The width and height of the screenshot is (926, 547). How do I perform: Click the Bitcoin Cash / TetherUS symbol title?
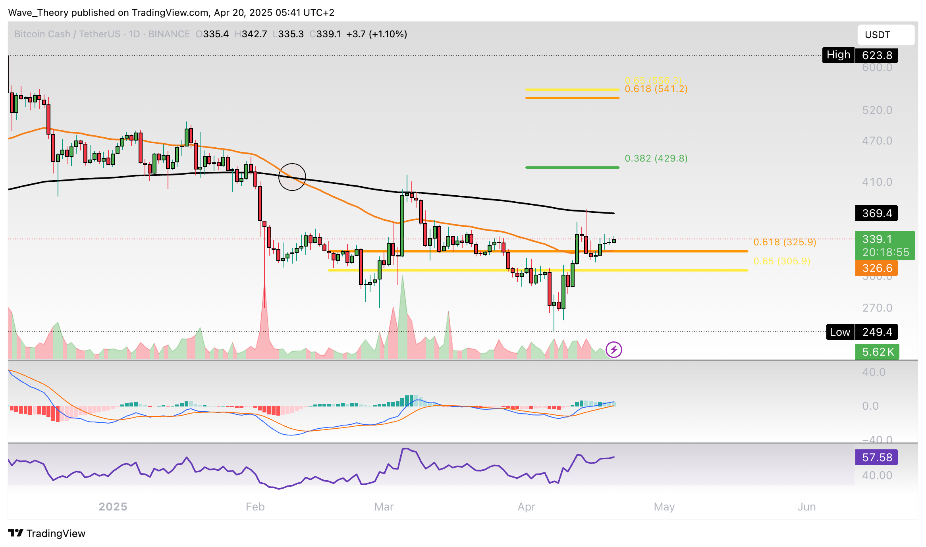[68, 34]
